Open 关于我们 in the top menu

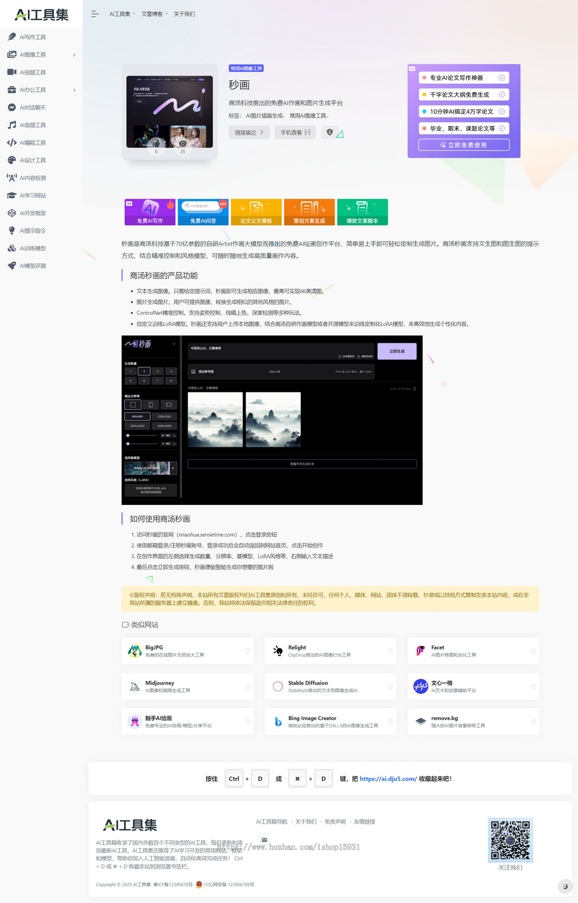click(184, 14)
